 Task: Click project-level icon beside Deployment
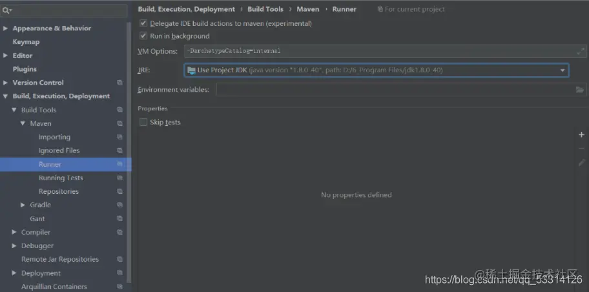(x=120, y=273)
